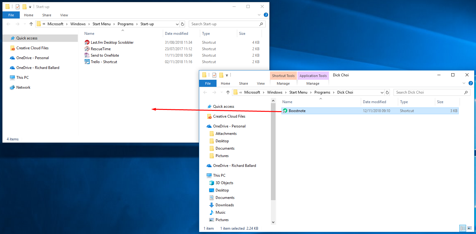Switch to details view in Dick Choi window
This screenshot has width=476, height=234.
click(463, 228)
